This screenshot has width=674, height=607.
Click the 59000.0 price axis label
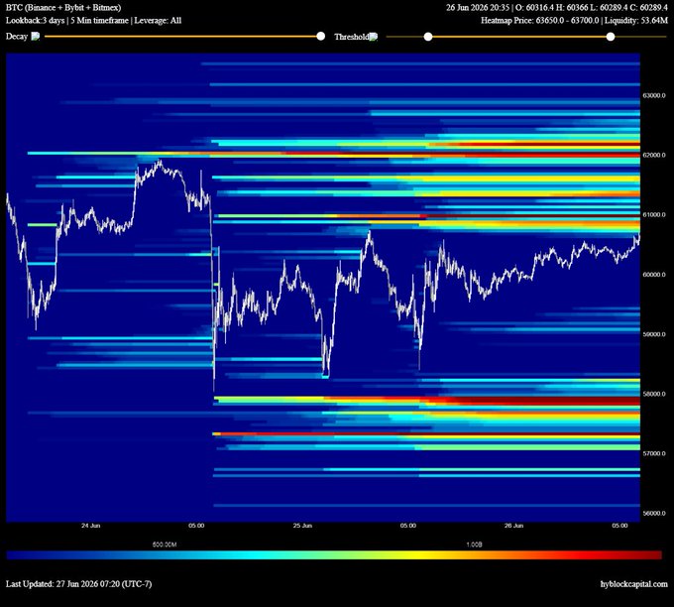point(654,334)
